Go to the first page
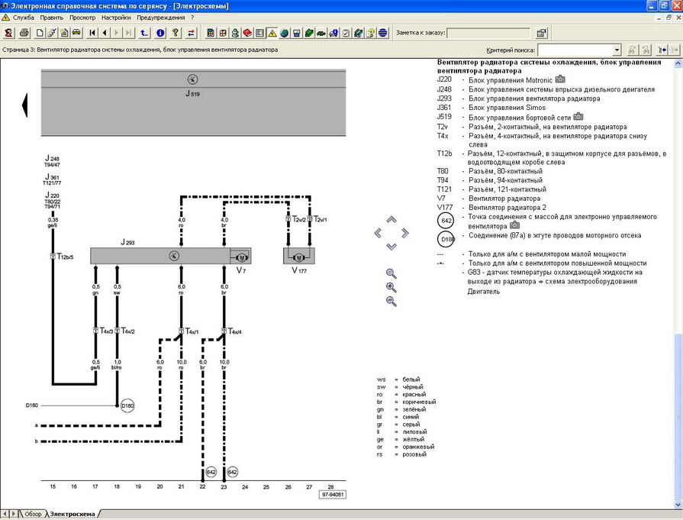Image resolution: width=683 pixels, height=520 pixels. (92, 33)
